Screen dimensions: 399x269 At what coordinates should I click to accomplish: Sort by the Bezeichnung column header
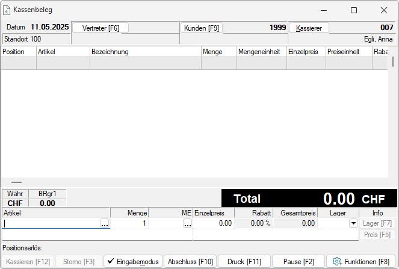145,52
